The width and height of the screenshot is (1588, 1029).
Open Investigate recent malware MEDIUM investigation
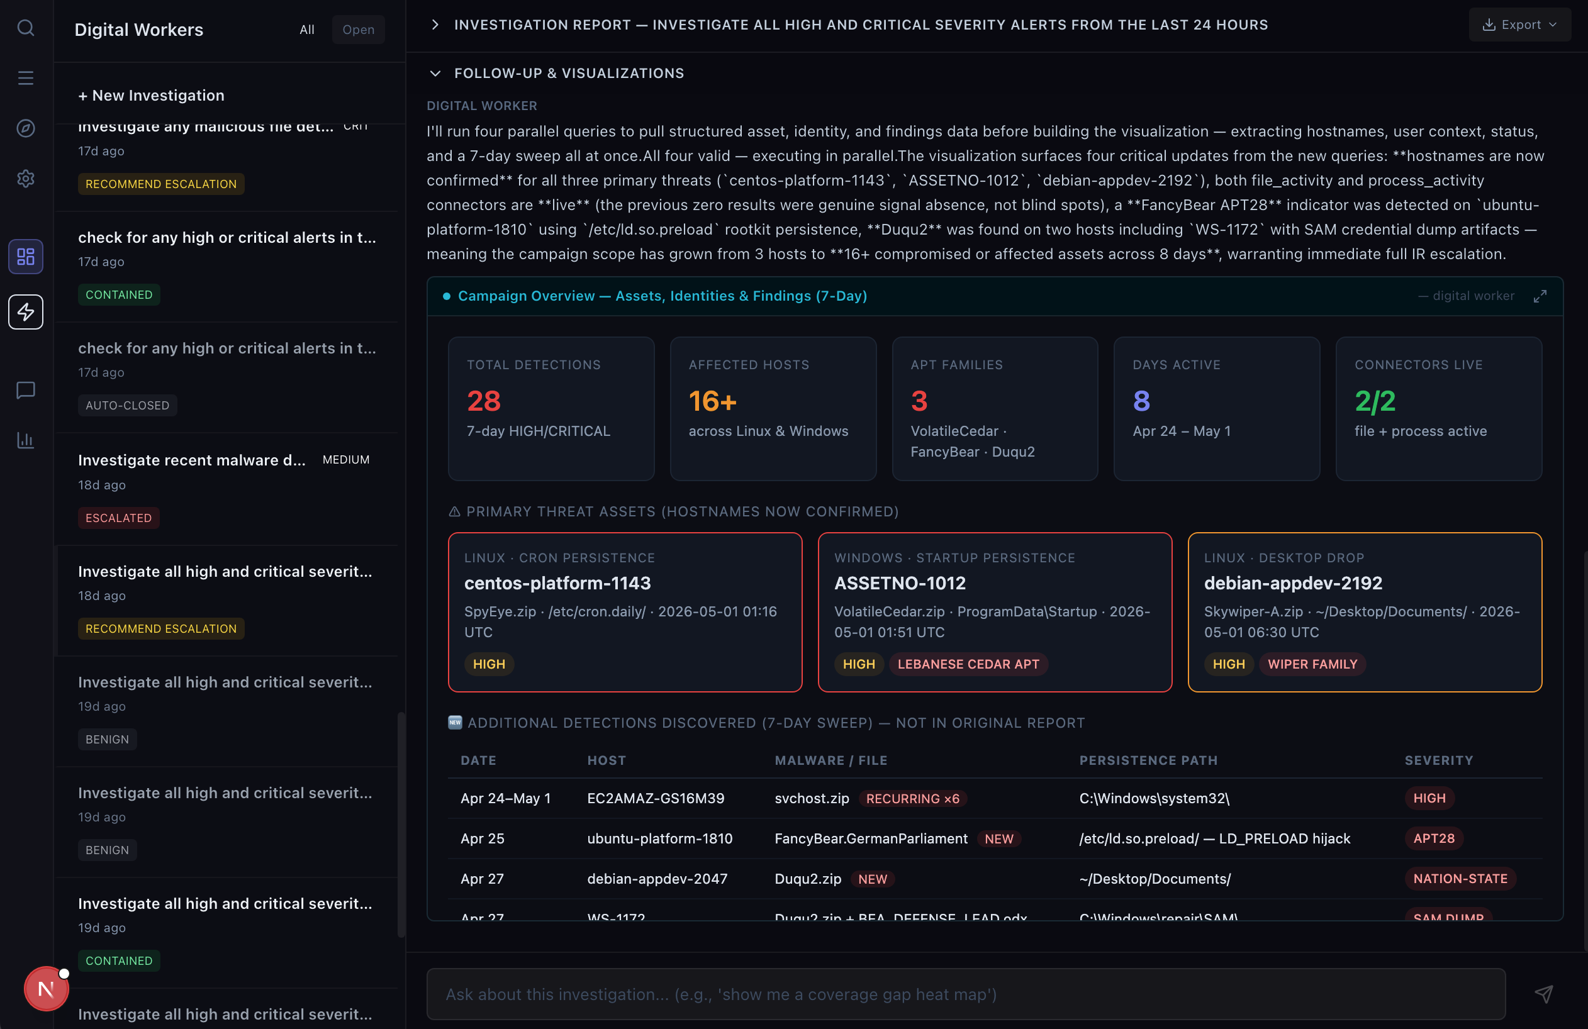pyautogui.click(x=227, y=489)
